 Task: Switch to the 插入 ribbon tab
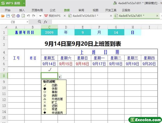[x=22, y=10]
